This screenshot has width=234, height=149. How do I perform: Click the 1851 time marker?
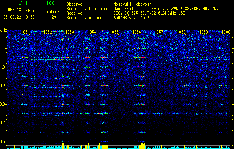[25, 32]
